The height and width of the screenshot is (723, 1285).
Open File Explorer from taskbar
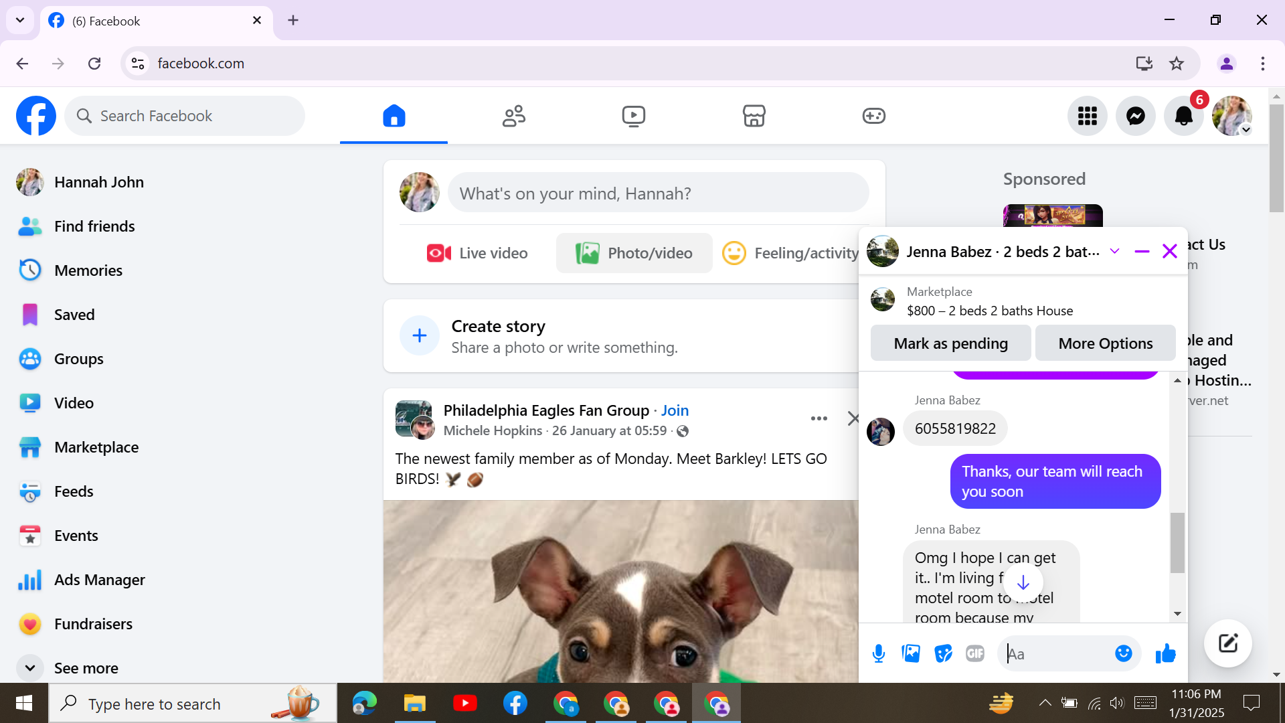[415, 704]
